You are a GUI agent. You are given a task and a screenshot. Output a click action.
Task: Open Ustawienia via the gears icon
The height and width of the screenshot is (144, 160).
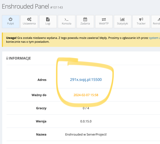[29, 19]
